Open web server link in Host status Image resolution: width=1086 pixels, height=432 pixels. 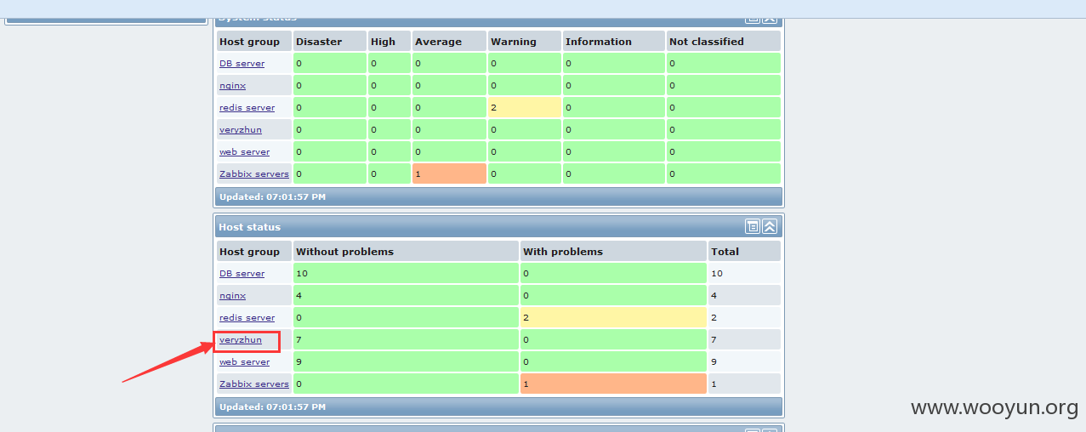coord(244,362)
